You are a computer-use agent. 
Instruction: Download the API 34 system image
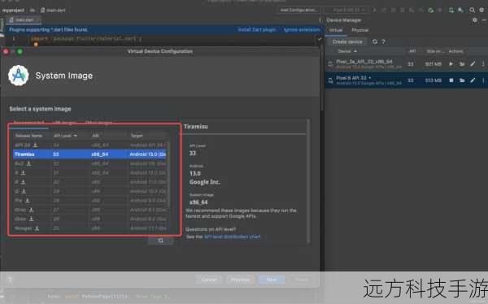[36, 145]
